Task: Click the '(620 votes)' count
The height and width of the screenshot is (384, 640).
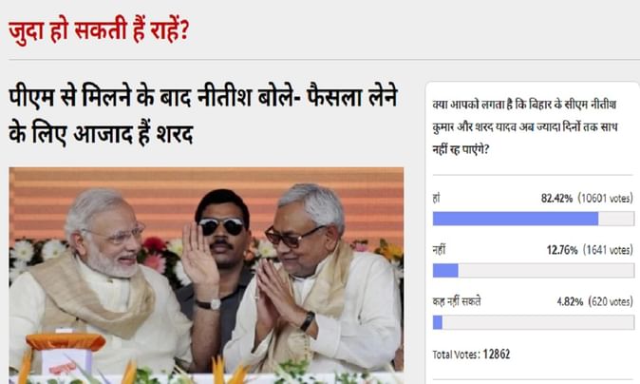Action: (x=611, y=302)
